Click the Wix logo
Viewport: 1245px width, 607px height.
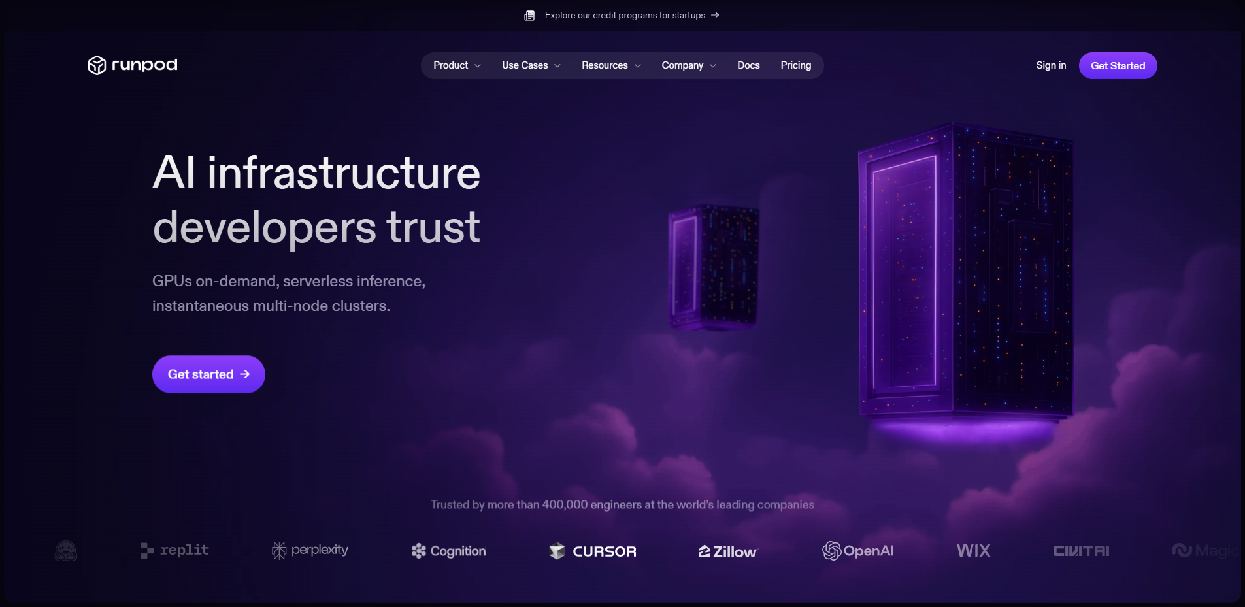[973, 551]
